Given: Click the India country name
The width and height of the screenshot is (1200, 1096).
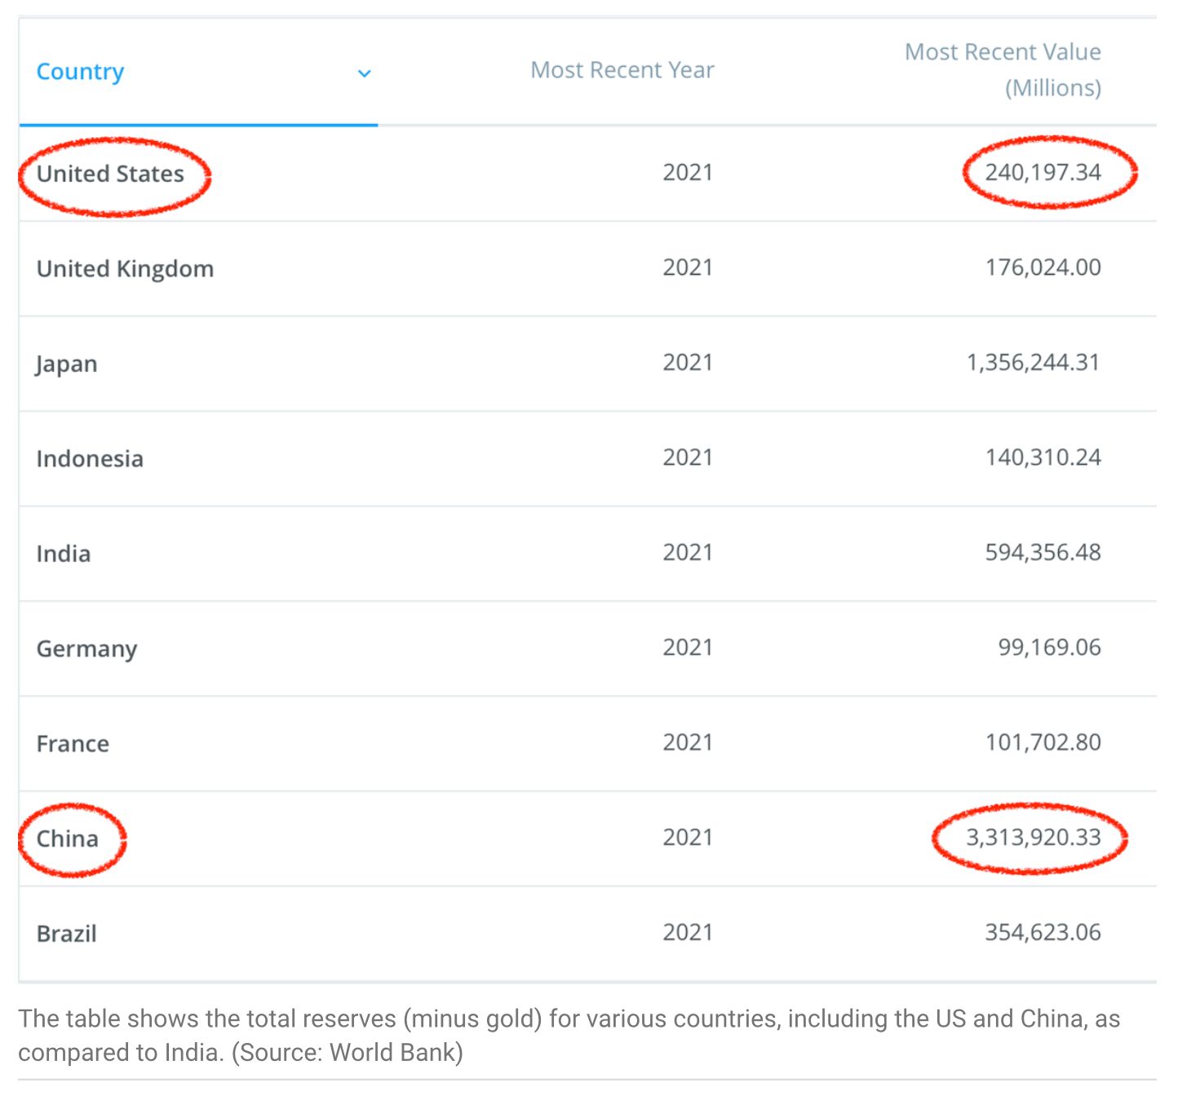Looking at the screenshot, I should (x=64, y=554).
